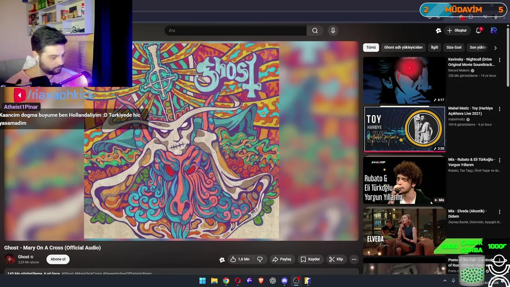Viewport: 510px width, 287px height.
Task: Open the Ghost channel avatar
Action: coord(10,259)
